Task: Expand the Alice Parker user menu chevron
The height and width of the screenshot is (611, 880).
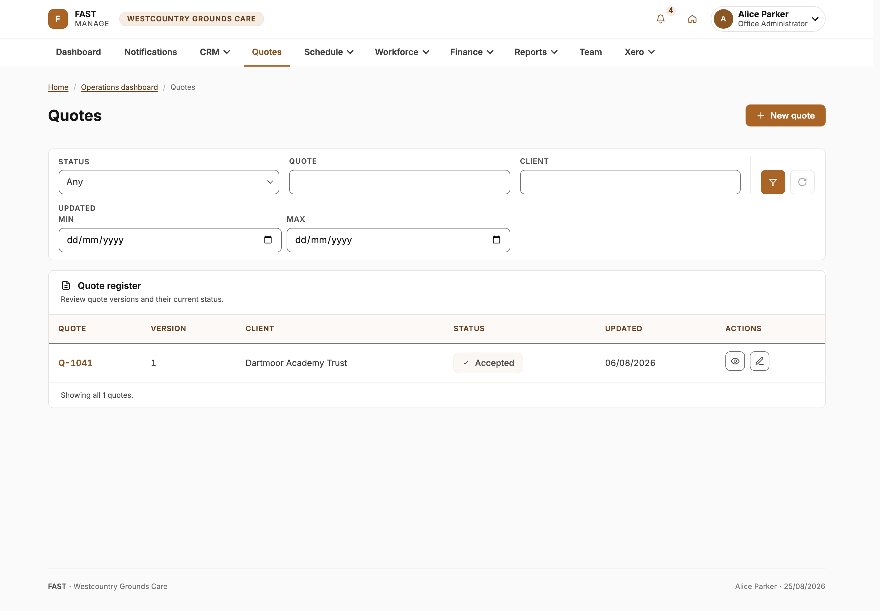Action: click(x=815, y=19)
